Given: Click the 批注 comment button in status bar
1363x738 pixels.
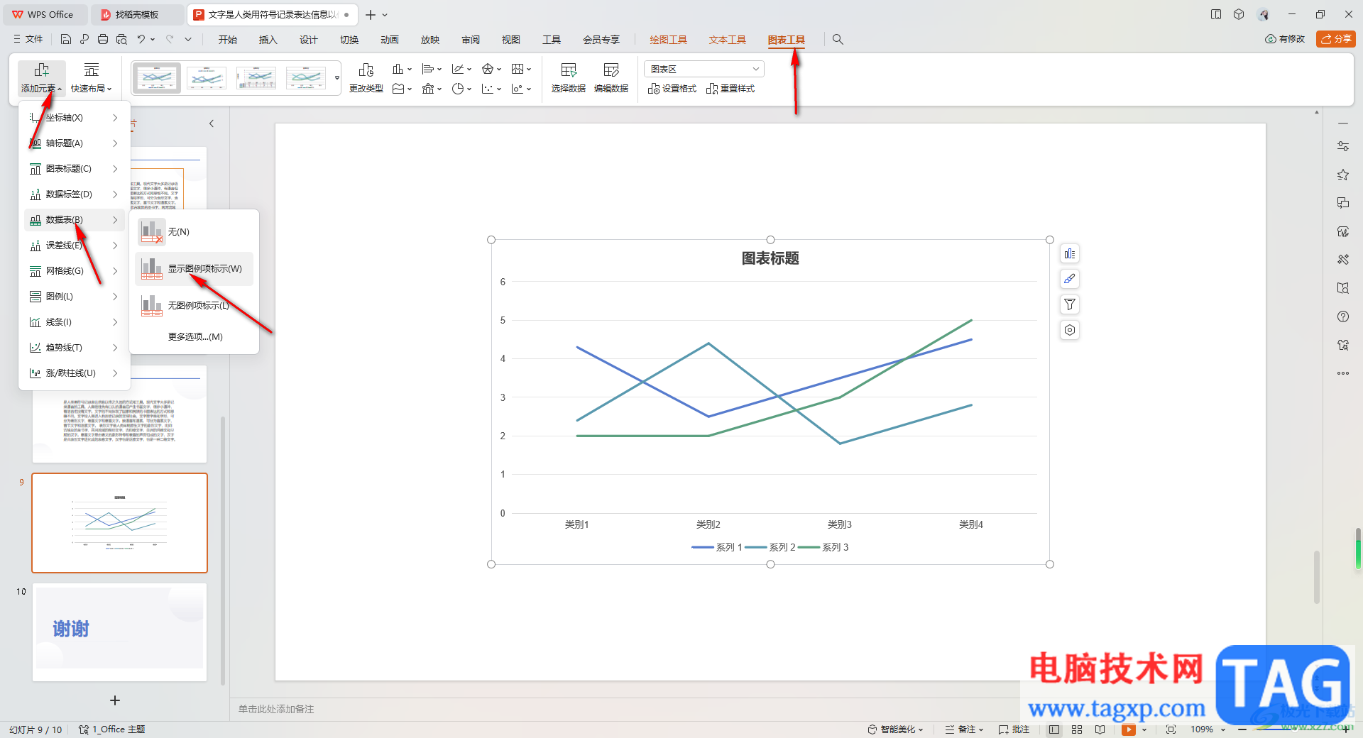Looking at the screenshot, I should [x=1014, y=729].
